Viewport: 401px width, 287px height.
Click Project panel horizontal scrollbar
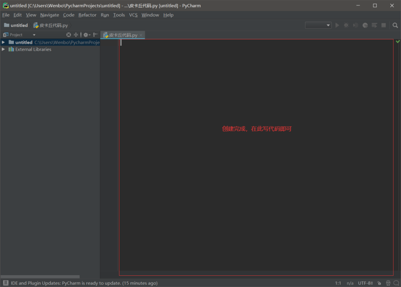click(40, 277)
